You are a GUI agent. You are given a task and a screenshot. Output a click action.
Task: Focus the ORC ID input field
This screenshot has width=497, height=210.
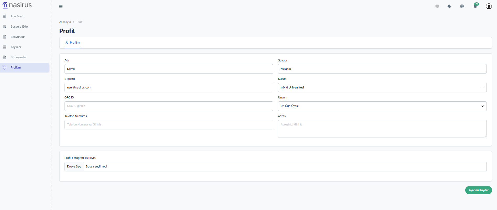[x=169, y=106]
